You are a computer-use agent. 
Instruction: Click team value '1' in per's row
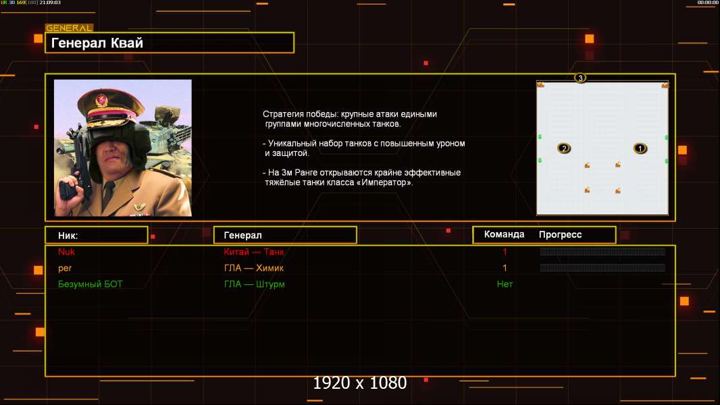pos(505,268)
